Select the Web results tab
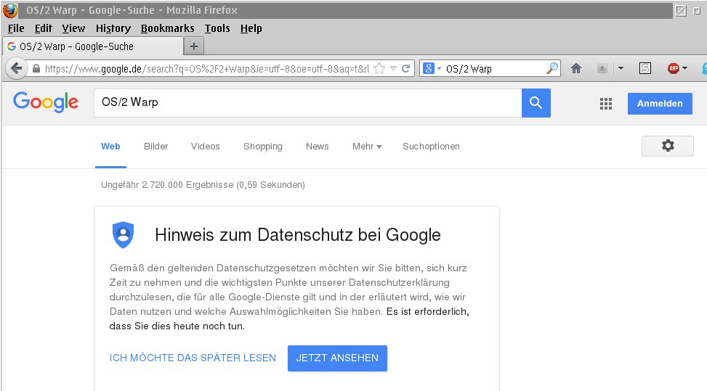The width and height of the screenshot is (707, 391). click(110, 147)
